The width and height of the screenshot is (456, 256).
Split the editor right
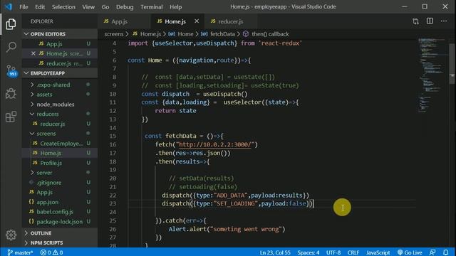pyautogui.click(x=430, y=21)
